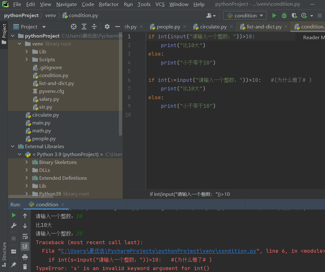
Task: Select salary.py in project tree
Action: click(x=49, y=99)
